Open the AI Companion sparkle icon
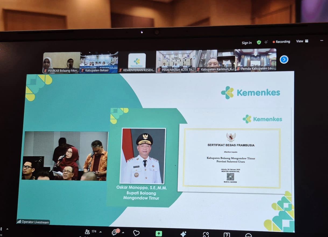 (x=183, y=234)
